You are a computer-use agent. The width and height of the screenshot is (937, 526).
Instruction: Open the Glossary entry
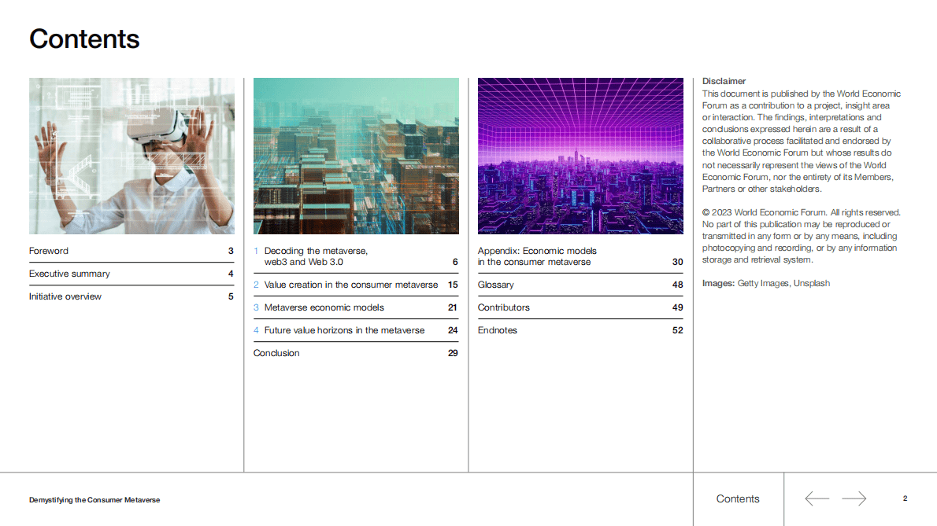click(496, 285)
